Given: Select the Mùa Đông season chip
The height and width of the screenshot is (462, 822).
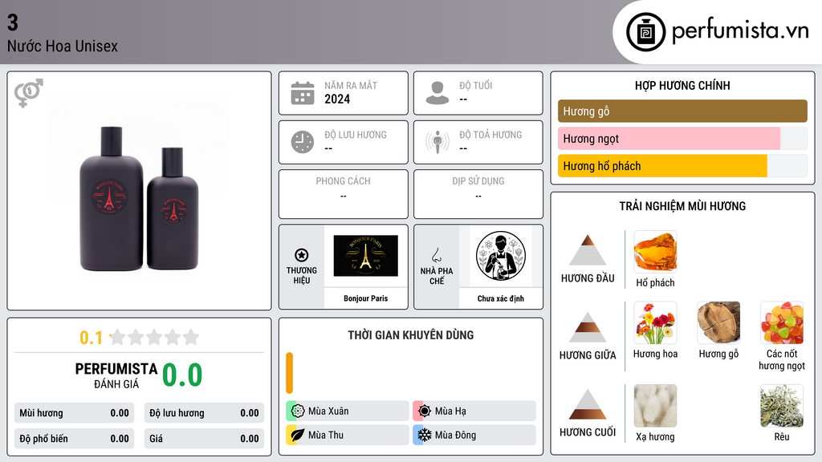Looking at the screenshot, I should [474, 435].
